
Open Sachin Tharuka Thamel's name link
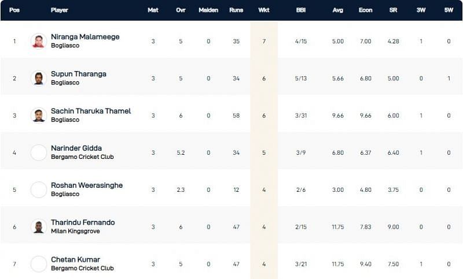pyautogui.click(x=91, y=111)
